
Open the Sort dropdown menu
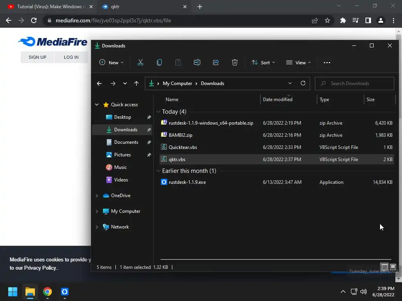coord(263,62)
